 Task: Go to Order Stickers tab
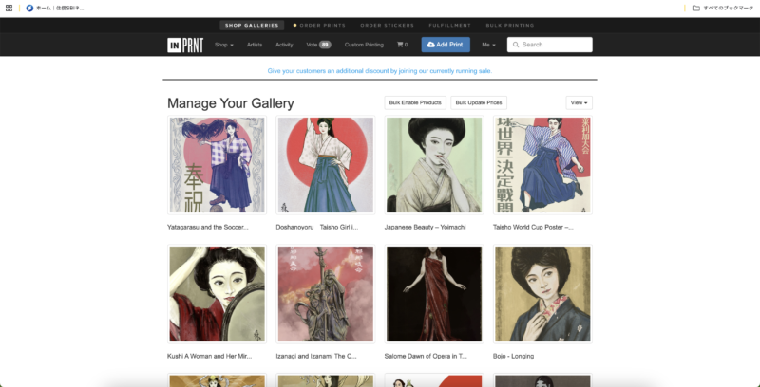coord(388,26)
